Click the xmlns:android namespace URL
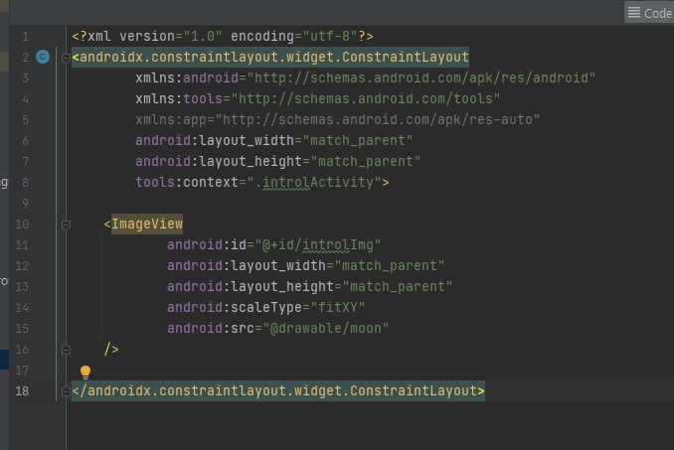Screen dimensions: 674x450 [x=421, y=77]
